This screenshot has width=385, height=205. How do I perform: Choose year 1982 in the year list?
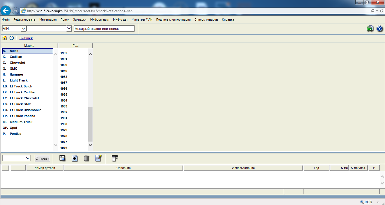coord(64,112)
